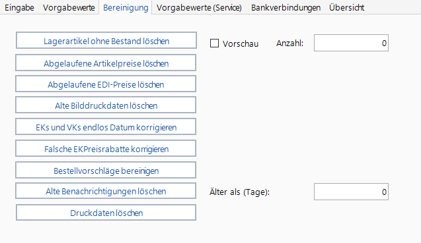Viewport: 421px width, 243px height.
Task: Click the Anzahl label text
Action: coord(290,43)
